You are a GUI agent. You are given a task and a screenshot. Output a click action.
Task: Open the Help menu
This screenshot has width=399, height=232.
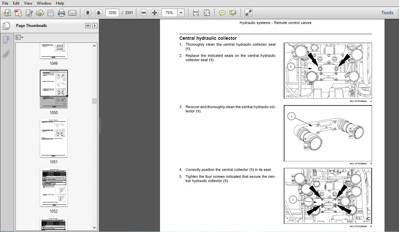(60, 3)
